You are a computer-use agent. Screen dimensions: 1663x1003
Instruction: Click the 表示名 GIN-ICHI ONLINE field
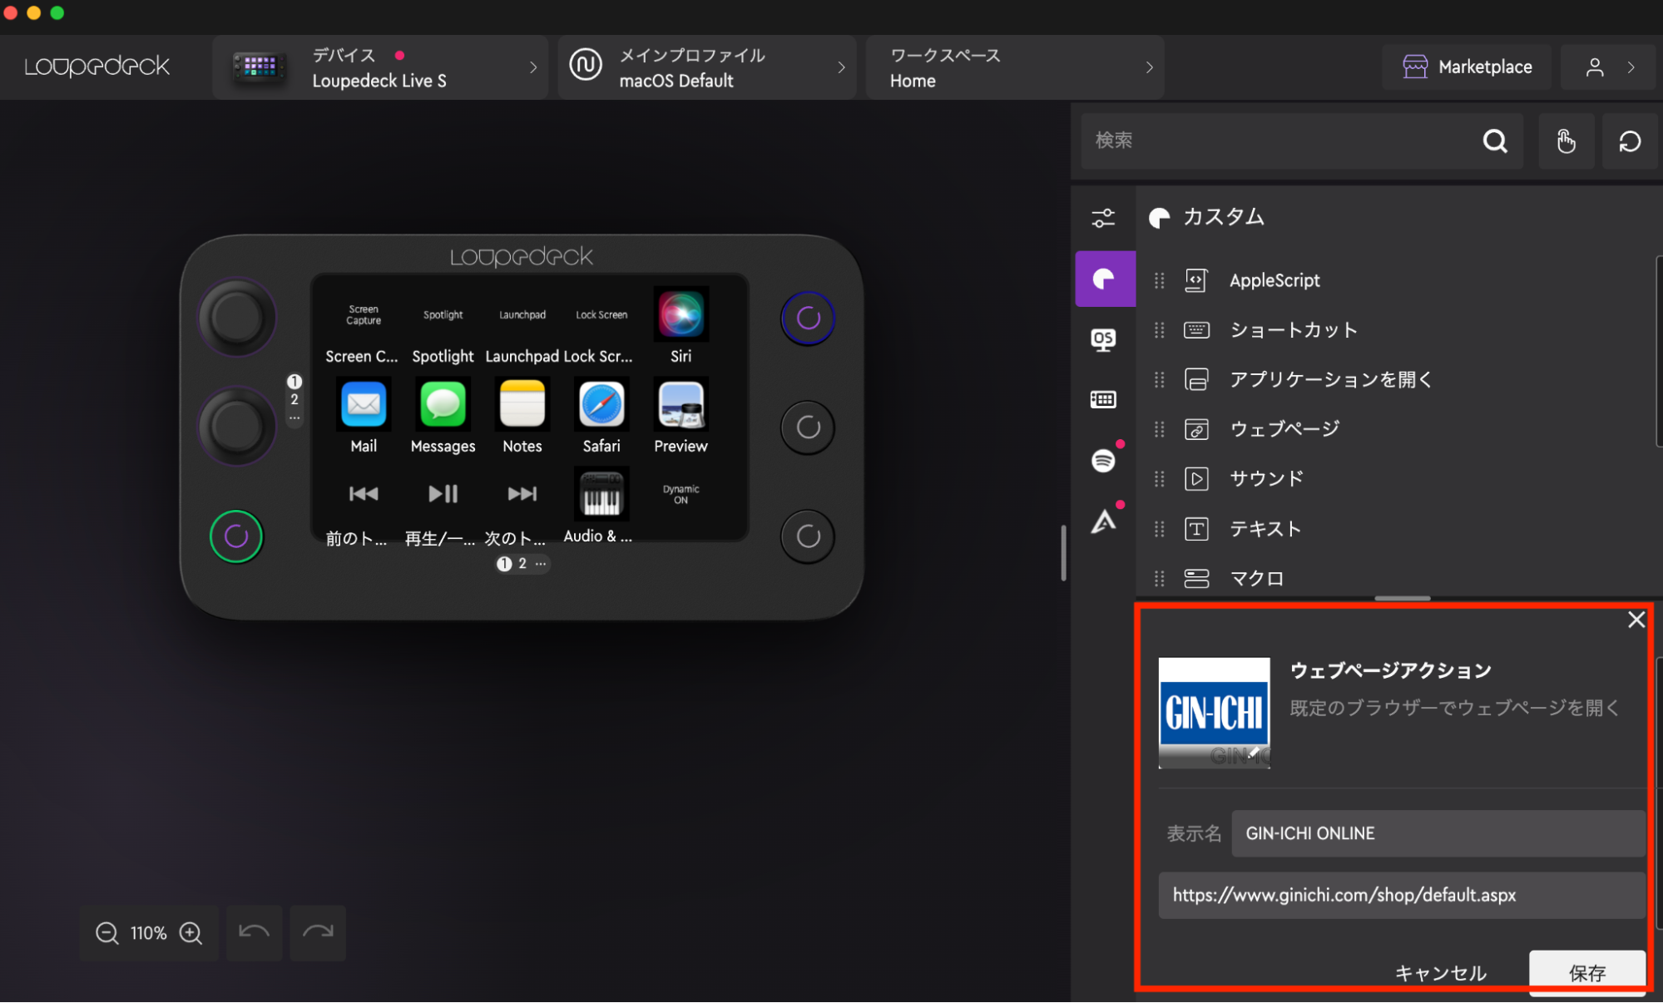[1438, 834]
